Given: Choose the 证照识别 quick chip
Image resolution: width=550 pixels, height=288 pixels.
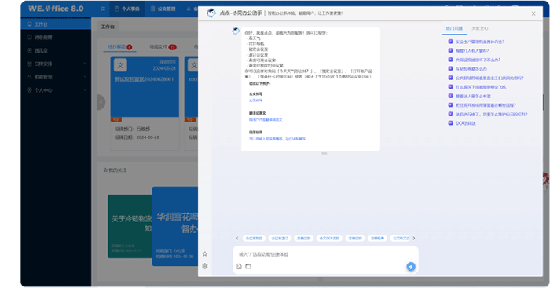Looking at the screenshot, I should tap(355, 239).
